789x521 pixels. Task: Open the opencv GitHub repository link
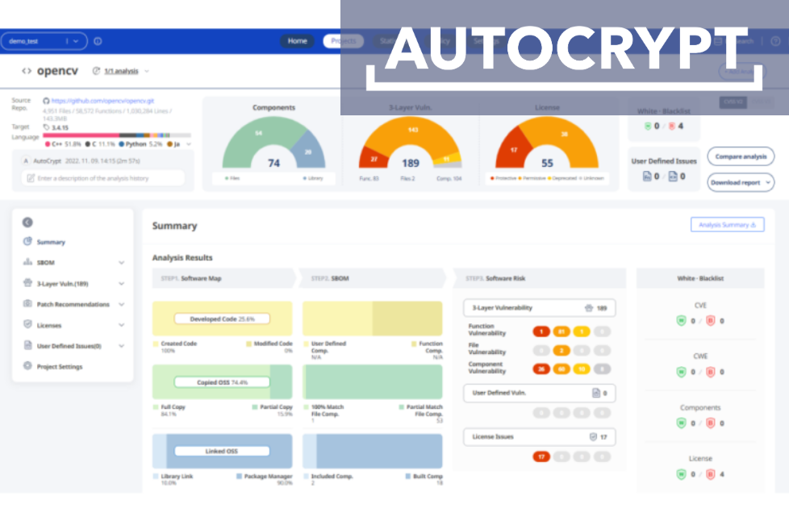click(102, 101)
